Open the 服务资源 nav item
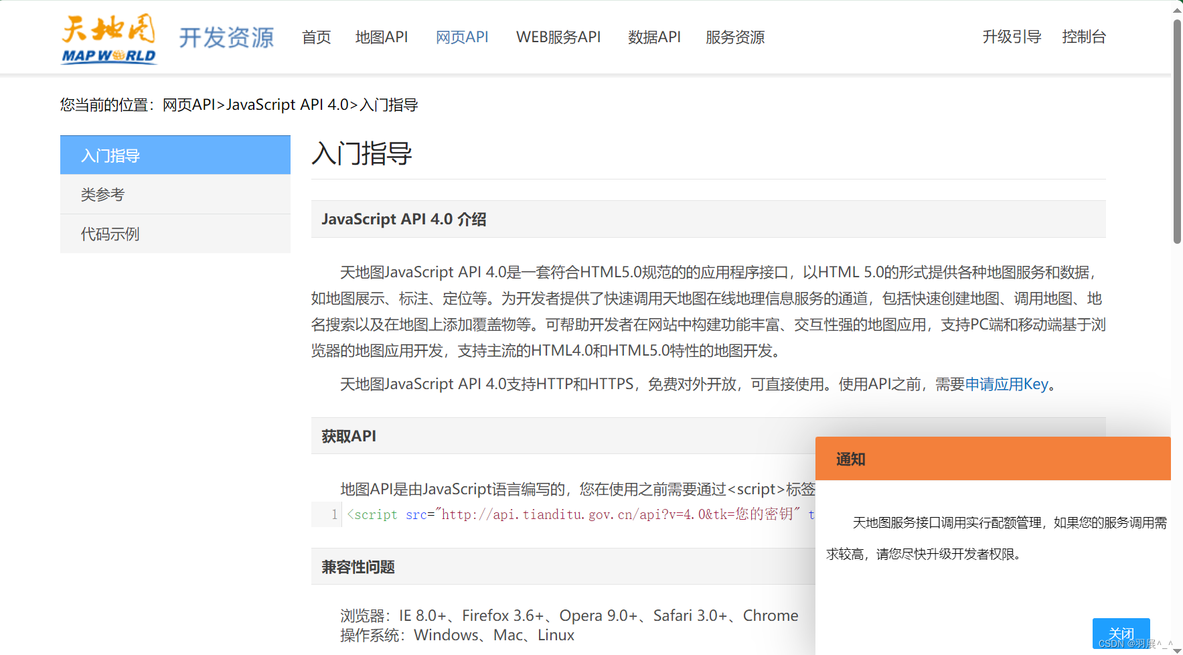Image resolution: width=1183 pixels, height=655 pixels. (x=735, y=37)
